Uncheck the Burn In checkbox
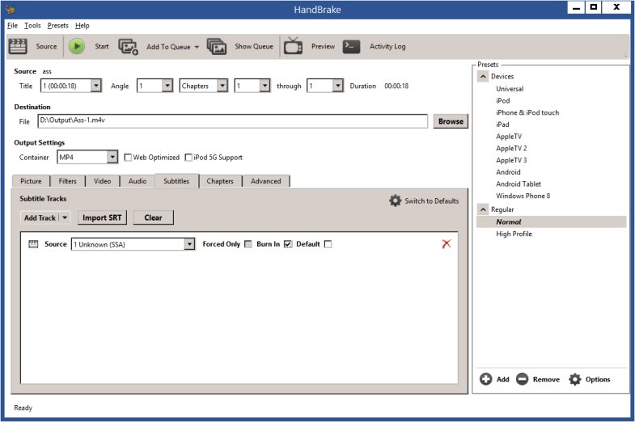The image size is (635, 422). tap(288, 244)
